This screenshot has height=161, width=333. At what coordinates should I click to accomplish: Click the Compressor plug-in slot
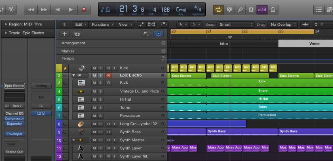(x=15, y=119)
